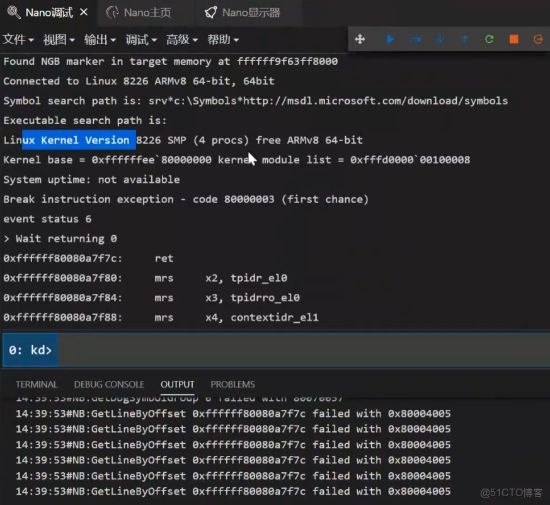Click the 'mrs x4, contextidr_el1' disassembly line
Viewport: 550px width, 505px height.
161,317
